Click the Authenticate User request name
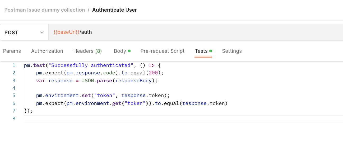This screenshot has width=343, height=143. [114, 10]
